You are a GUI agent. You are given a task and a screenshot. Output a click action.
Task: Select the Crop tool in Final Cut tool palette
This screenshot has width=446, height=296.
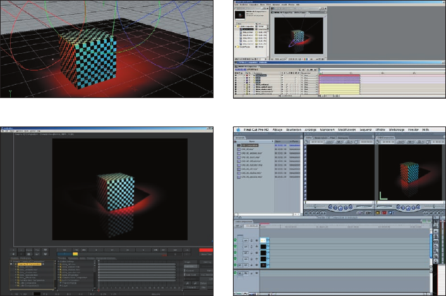pos(436,256)
